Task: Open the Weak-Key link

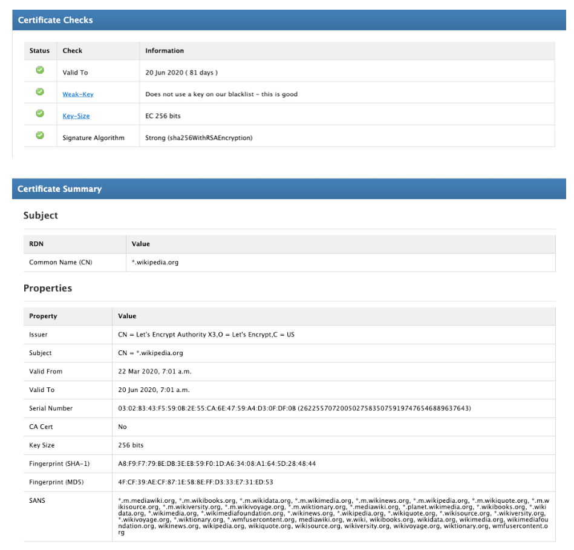Action: 78,94
